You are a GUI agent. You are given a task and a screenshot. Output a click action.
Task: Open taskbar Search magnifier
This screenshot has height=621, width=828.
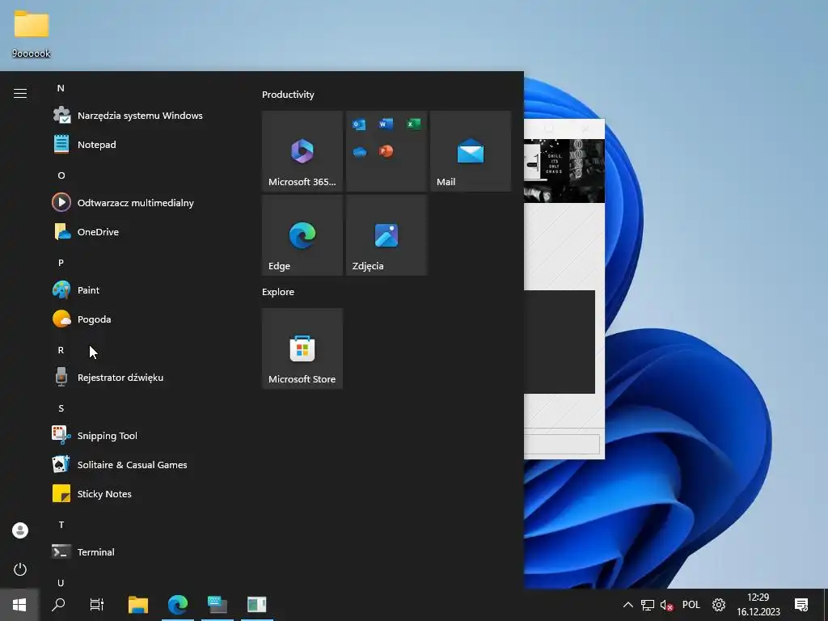58,605
